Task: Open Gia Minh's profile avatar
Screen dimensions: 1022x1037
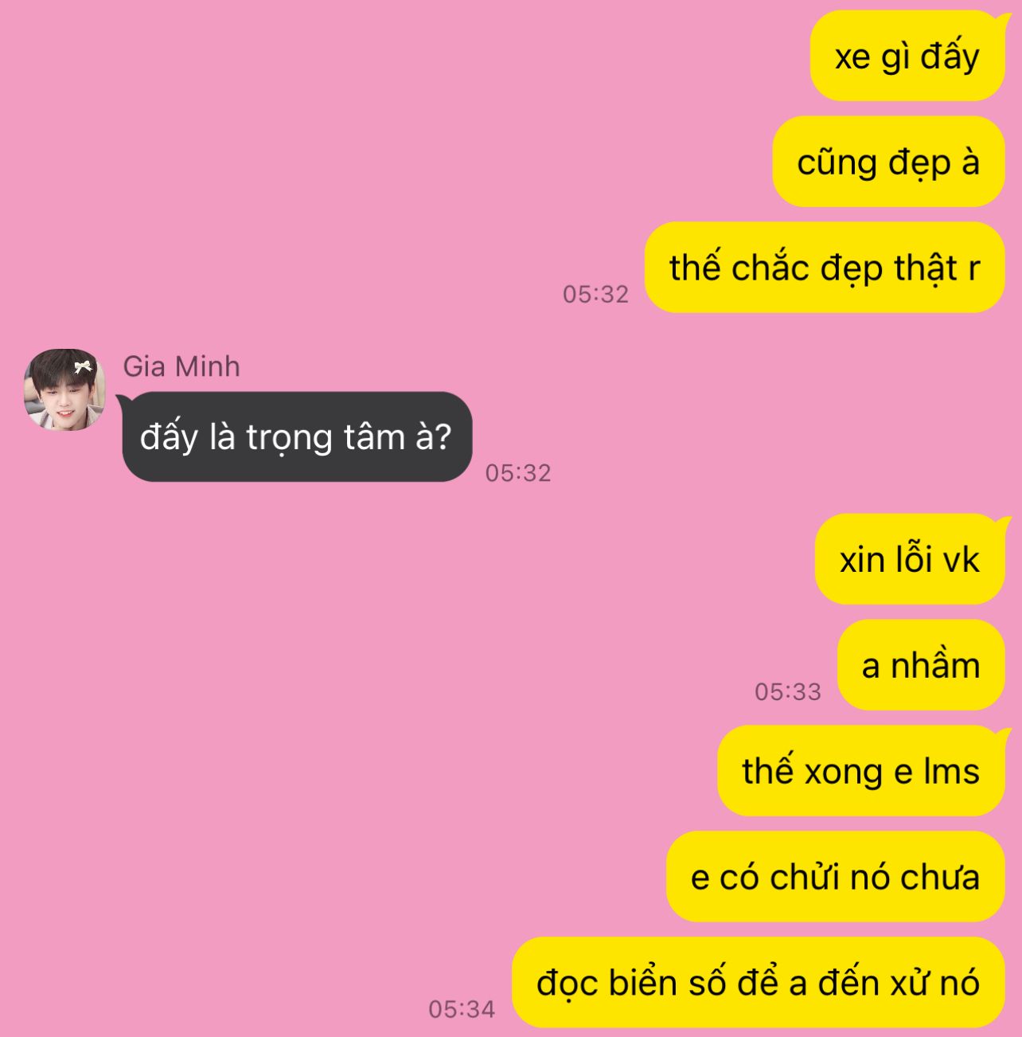Action: tap(64, 389)
